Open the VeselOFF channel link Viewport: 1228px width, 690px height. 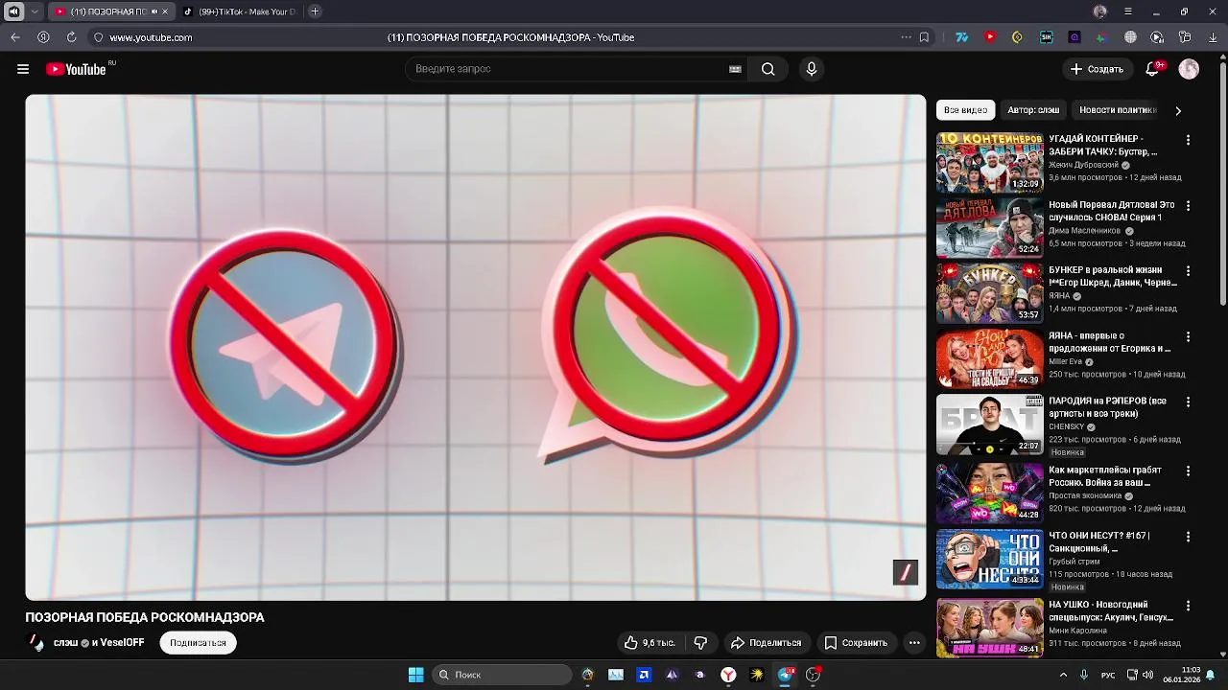click(x=122, y=642)
